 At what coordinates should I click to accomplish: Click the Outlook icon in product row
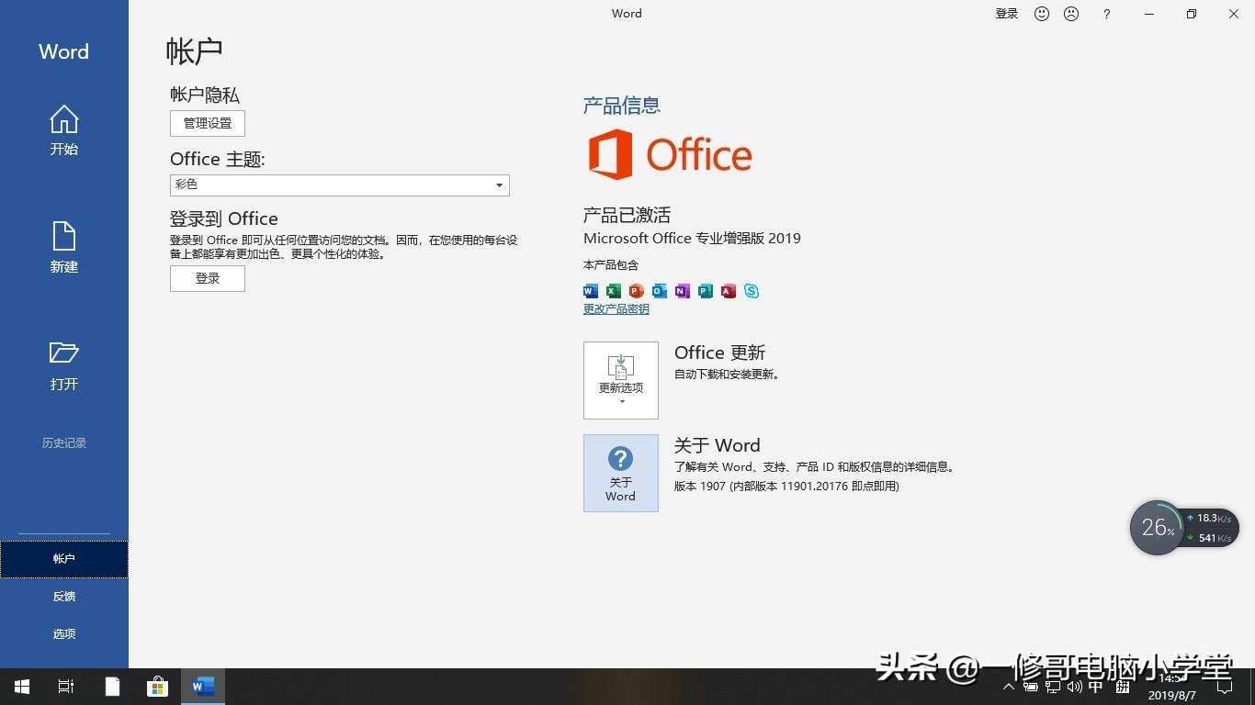tap(659, 291)
